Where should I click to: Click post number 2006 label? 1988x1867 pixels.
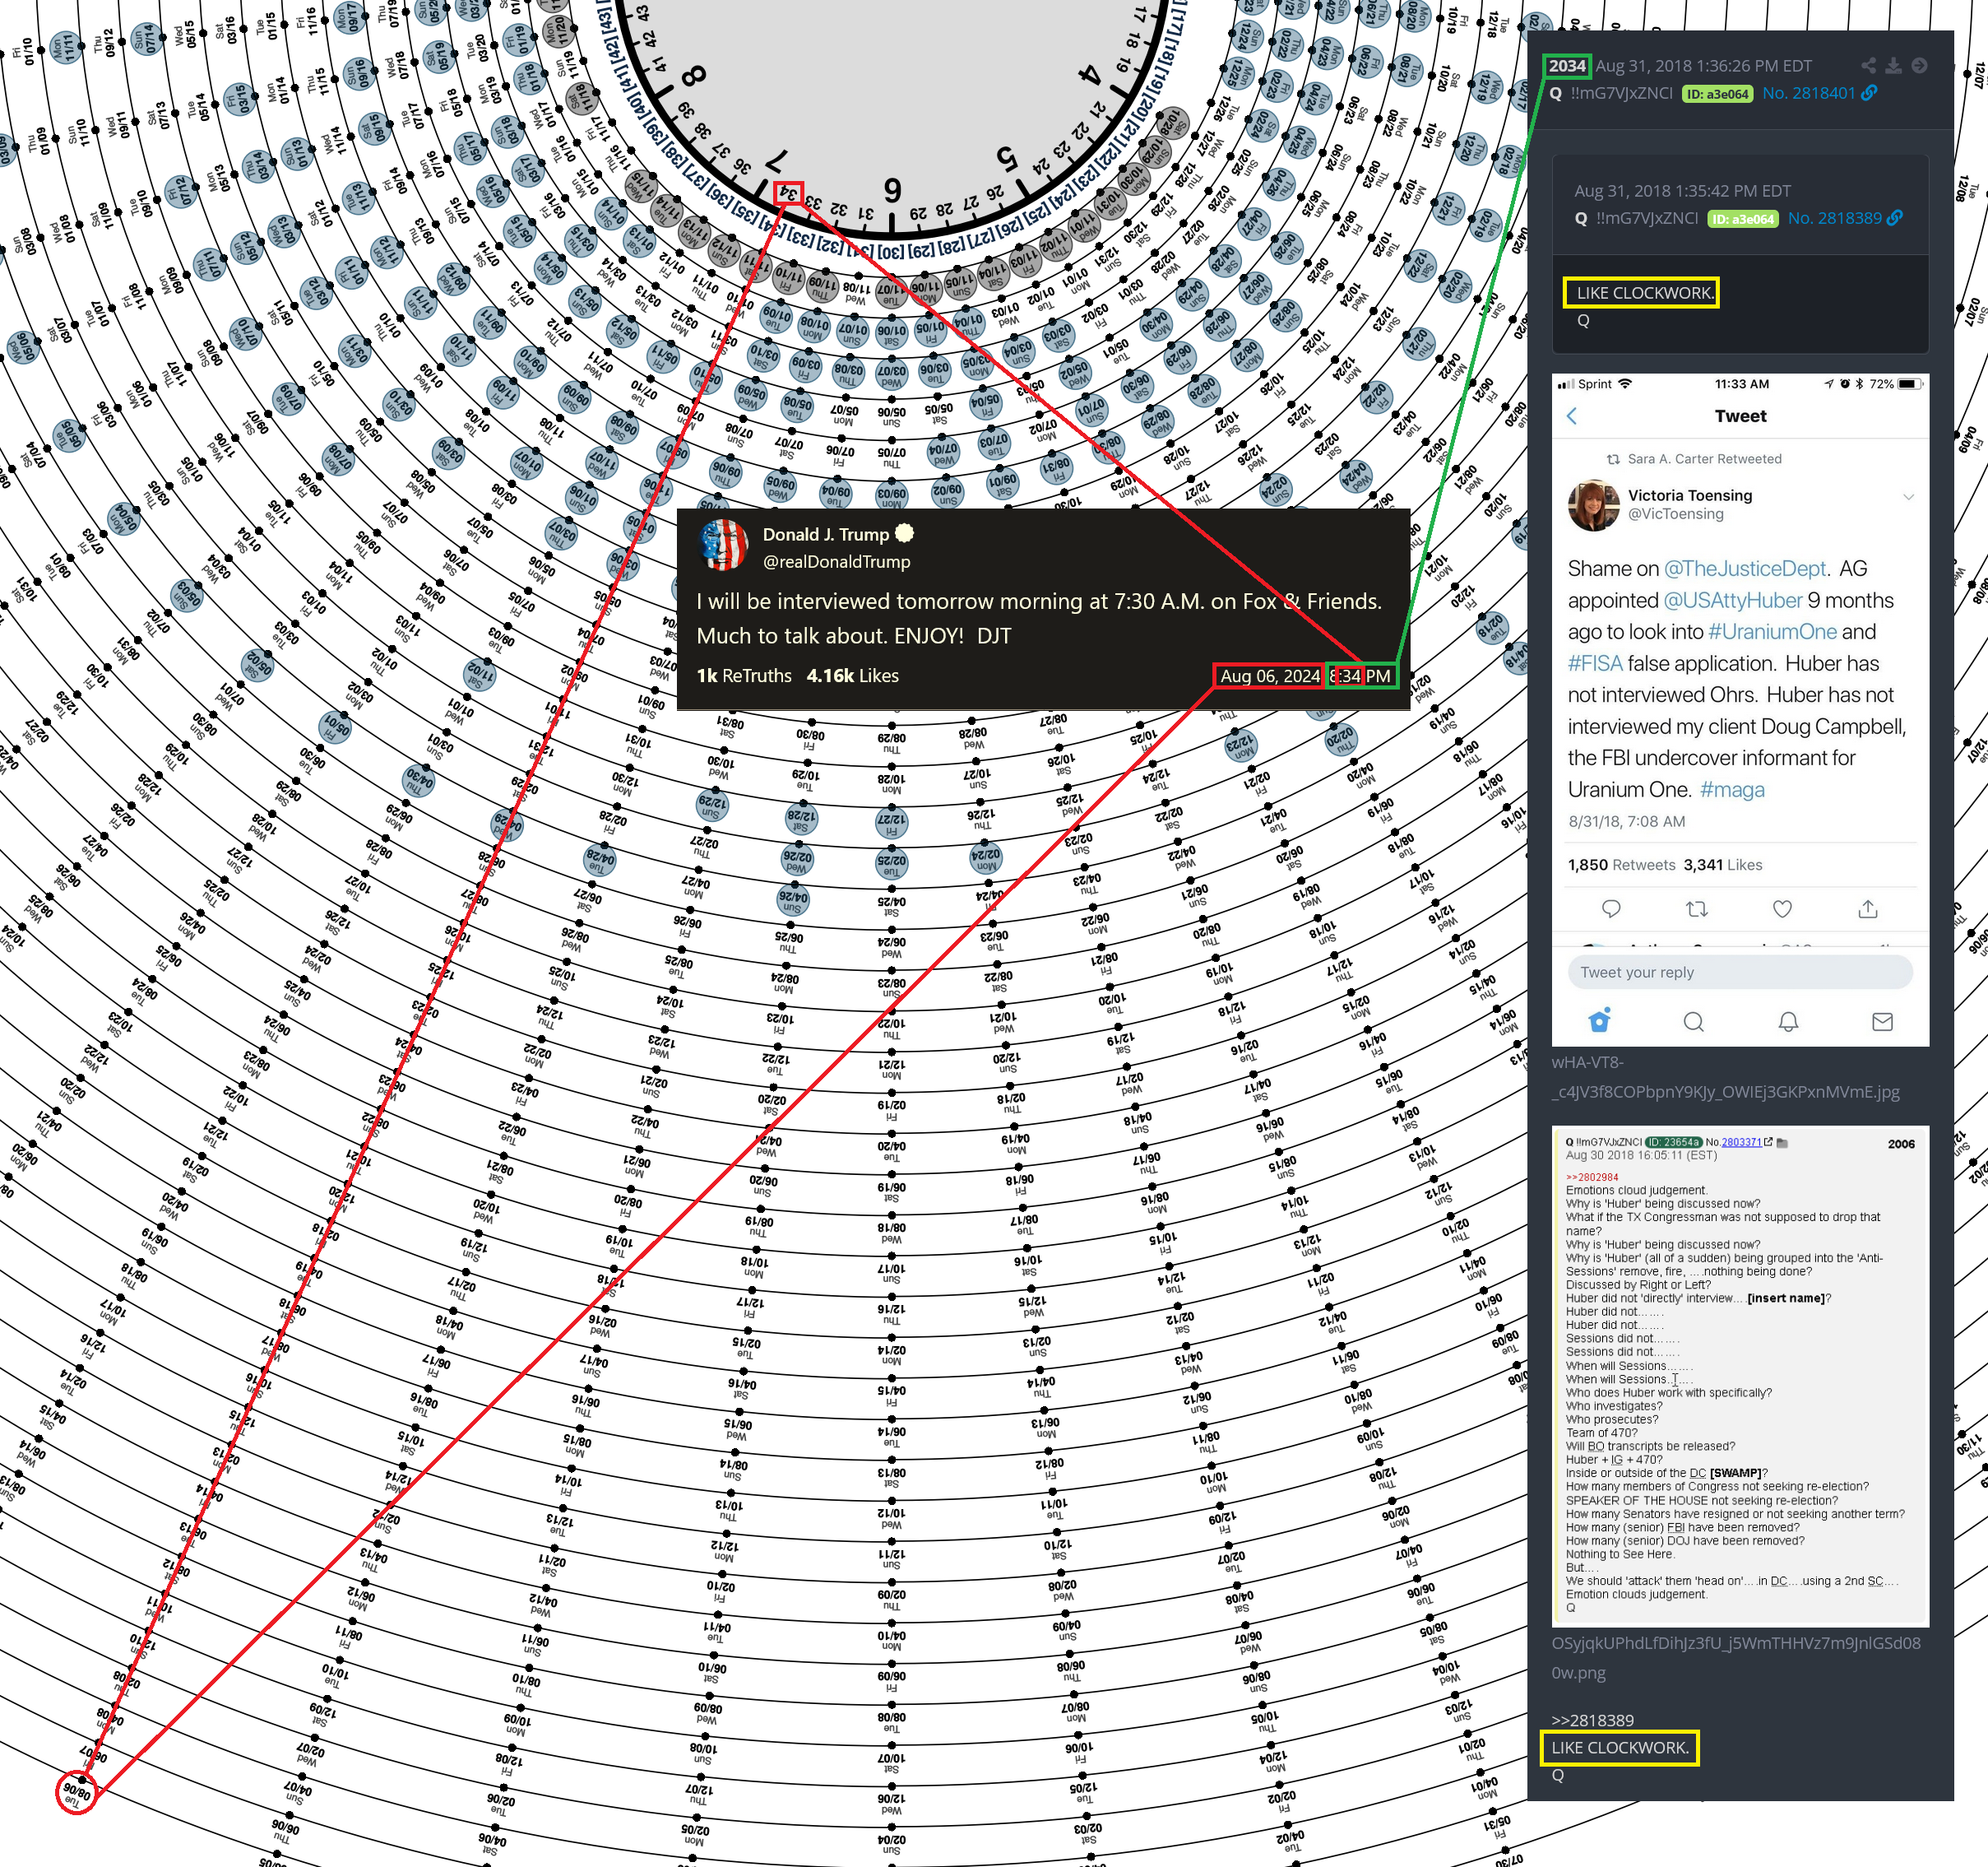[1901, 1144]
